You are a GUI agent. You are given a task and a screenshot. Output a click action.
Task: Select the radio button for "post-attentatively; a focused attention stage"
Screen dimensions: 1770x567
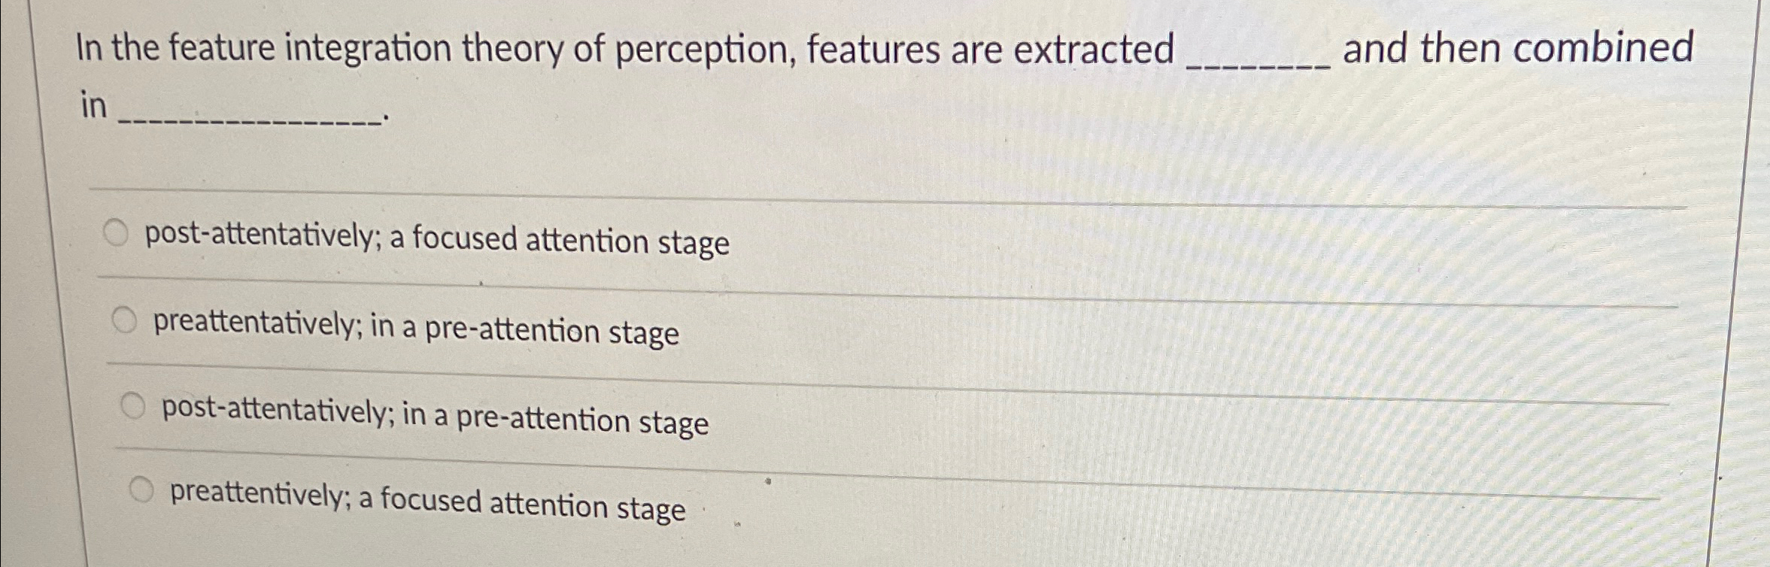(117, 232)
